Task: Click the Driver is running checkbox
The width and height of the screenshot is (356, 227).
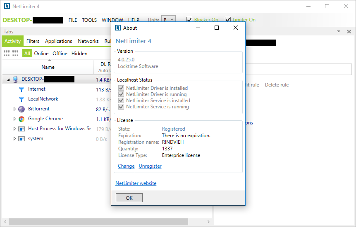Action: pos(121,94)
